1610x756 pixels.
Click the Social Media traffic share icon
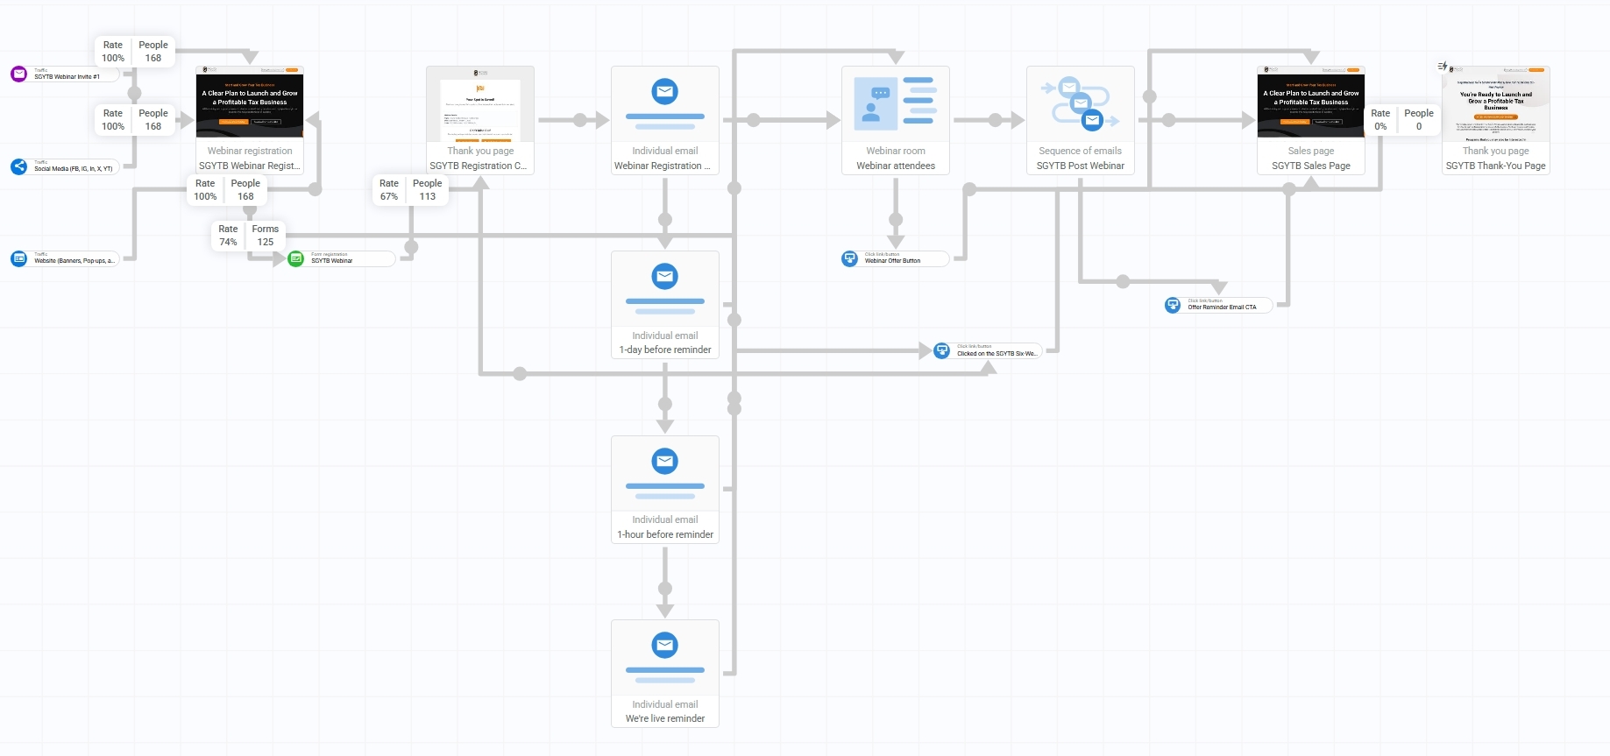[x=18, y=166]
